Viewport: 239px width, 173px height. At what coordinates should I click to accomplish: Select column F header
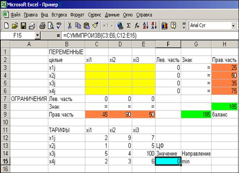pos(168,44)
